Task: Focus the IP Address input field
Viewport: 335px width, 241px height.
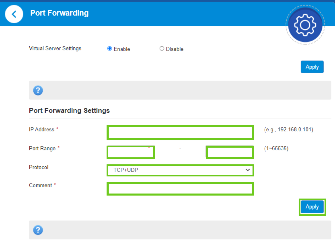Action: pyautogui.click(x=180, y=133)
